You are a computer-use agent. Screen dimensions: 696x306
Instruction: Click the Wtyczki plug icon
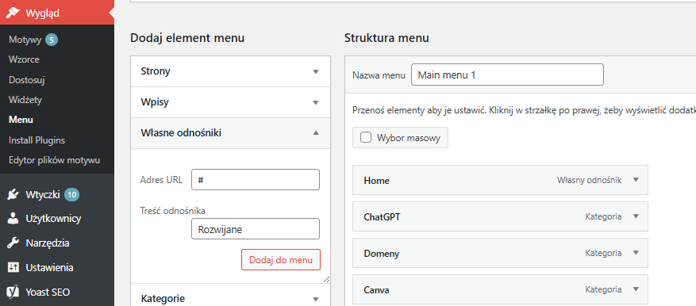point(13,194)
